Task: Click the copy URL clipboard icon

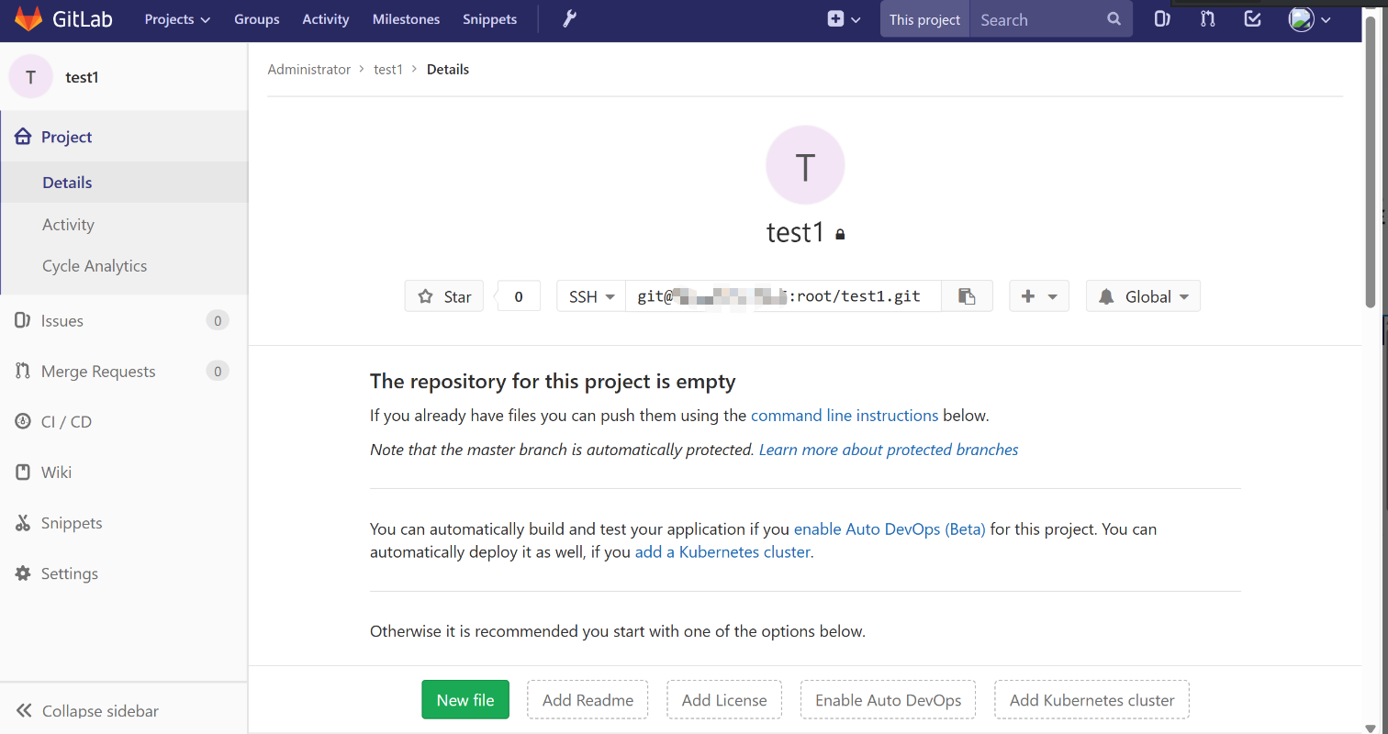Action: [967, 296]
